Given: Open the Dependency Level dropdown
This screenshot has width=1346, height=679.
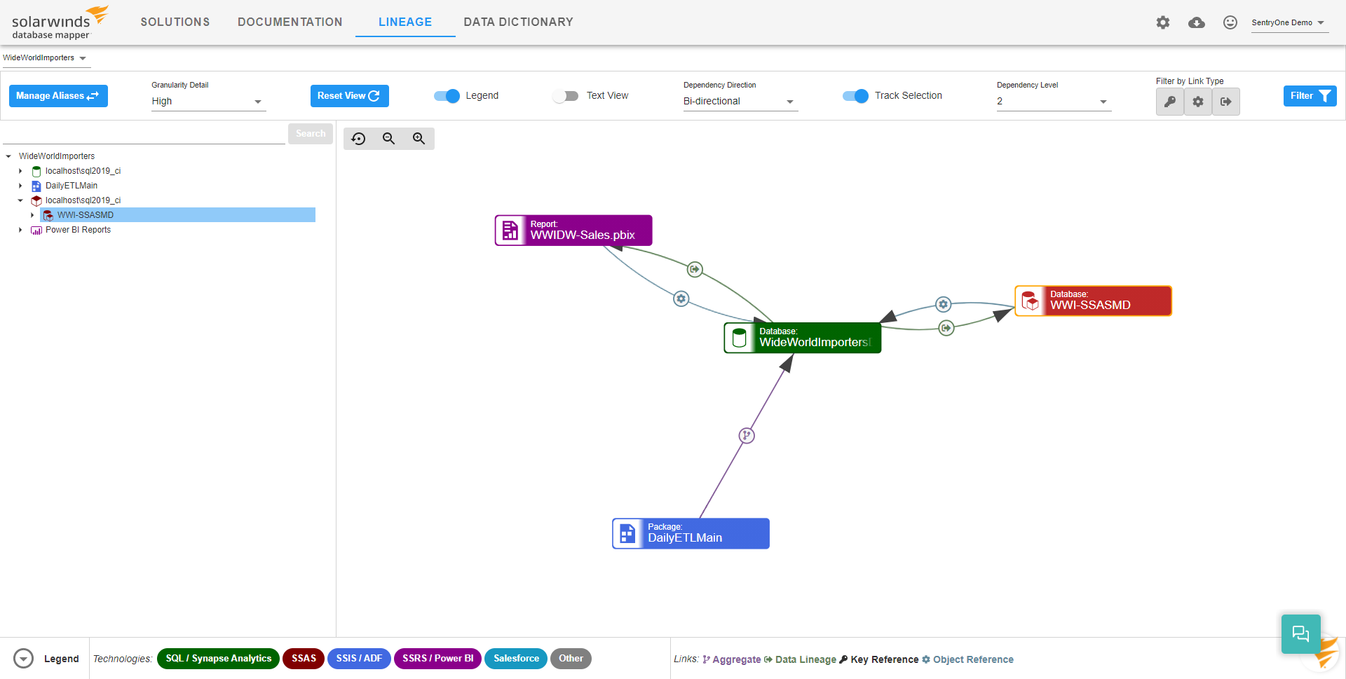Looking at the screenshot, I should [x=1054, y=102].
